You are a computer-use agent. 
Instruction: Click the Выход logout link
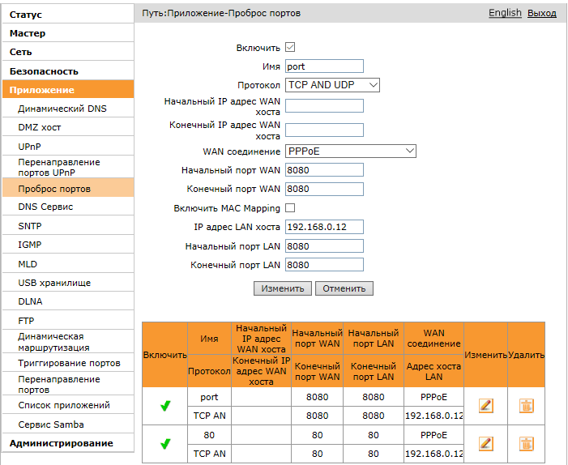tap(542, 14)
